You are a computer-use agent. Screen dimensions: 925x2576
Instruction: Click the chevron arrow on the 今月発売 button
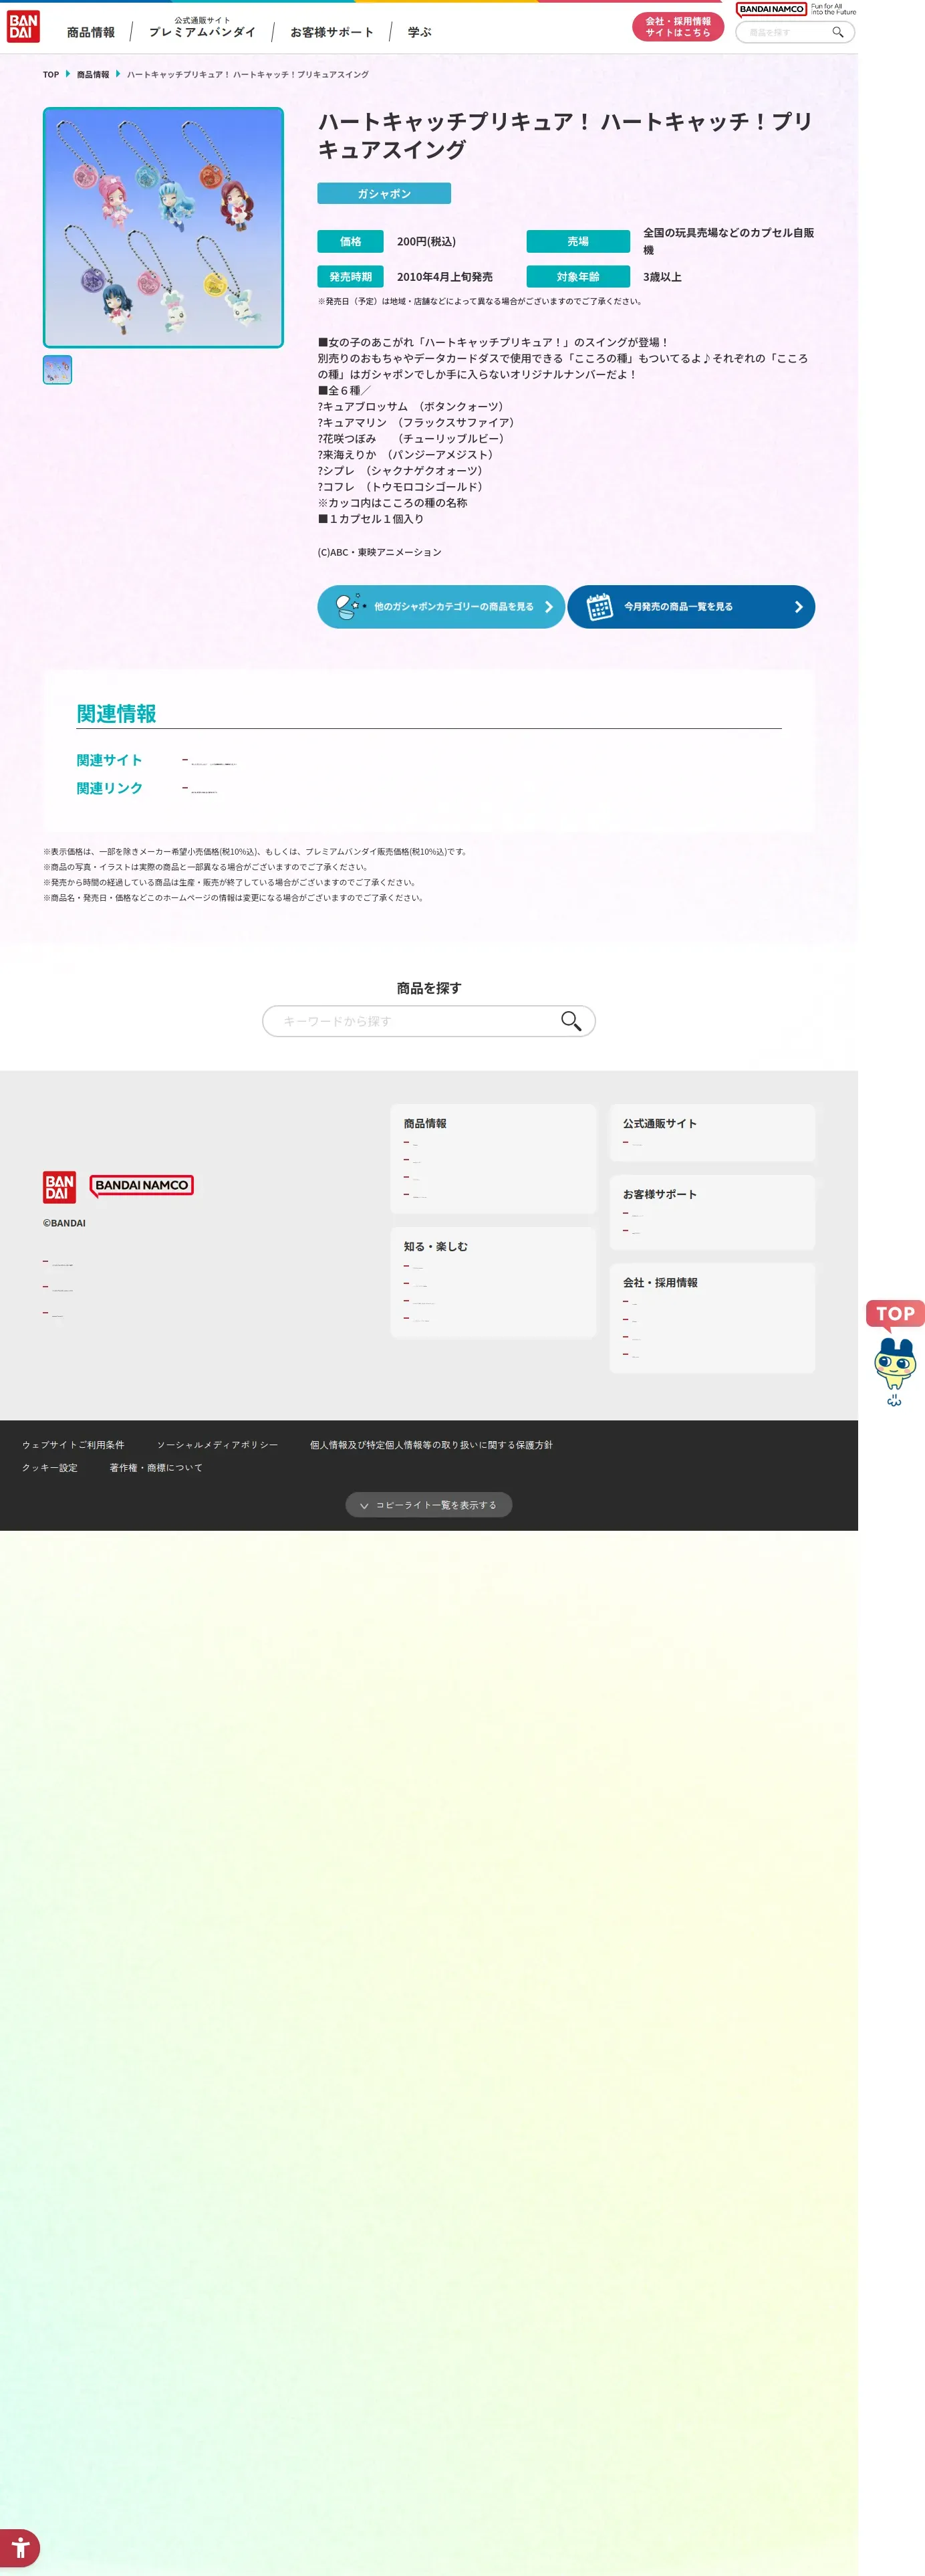pos(798,607)
